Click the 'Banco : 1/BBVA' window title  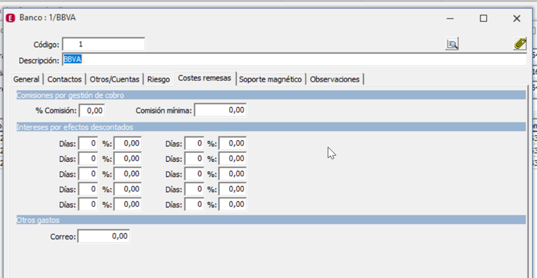tap(48, 18)
